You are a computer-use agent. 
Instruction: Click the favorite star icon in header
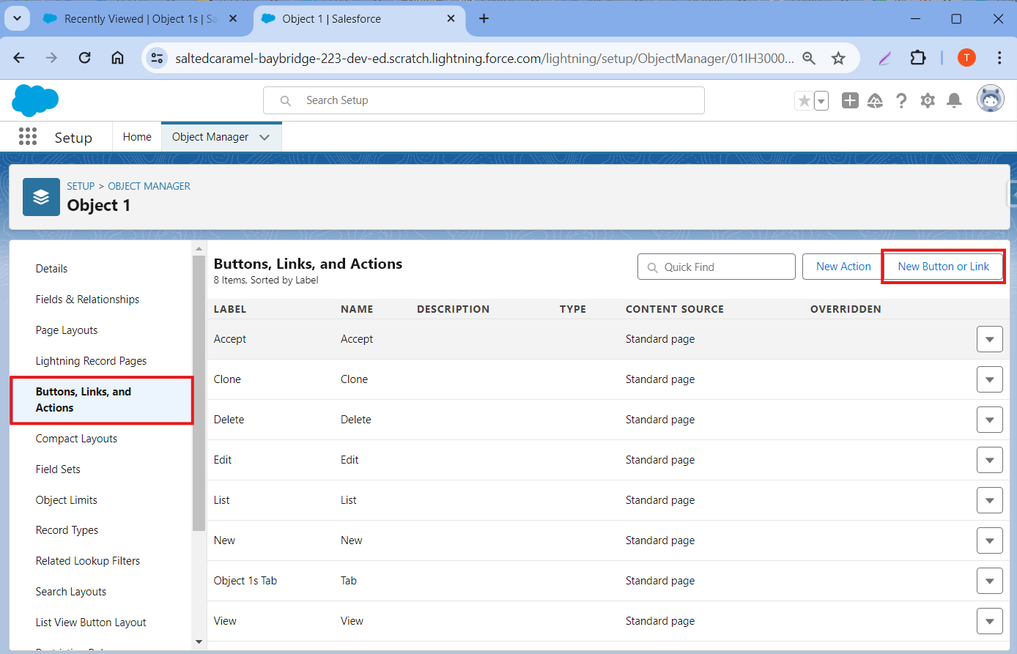click(804, 101)
